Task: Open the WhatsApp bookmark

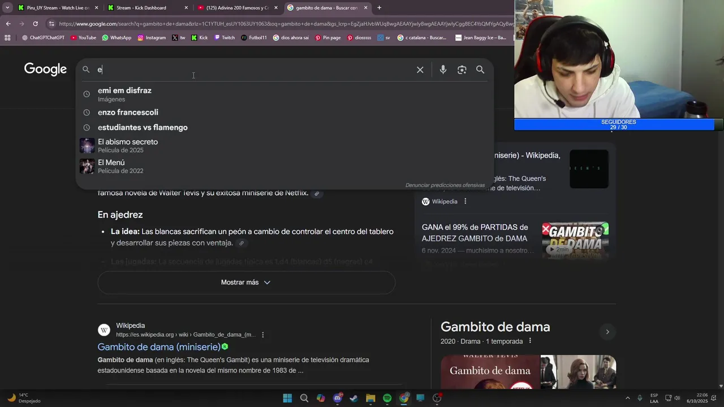Action: pos(117,38)
